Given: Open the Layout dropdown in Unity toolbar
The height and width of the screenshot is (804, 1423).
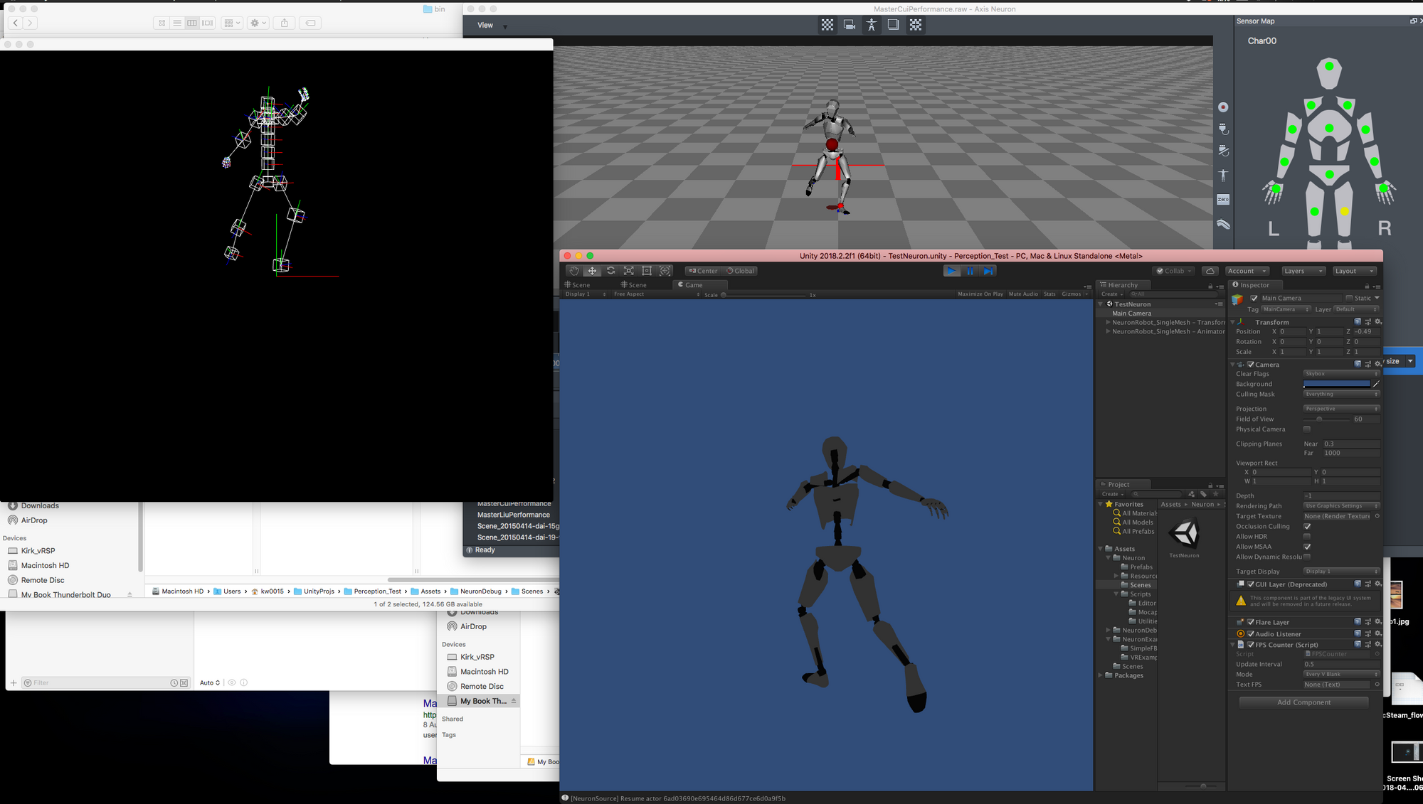Looking at the screenshot, I should tap(1354, 271).
